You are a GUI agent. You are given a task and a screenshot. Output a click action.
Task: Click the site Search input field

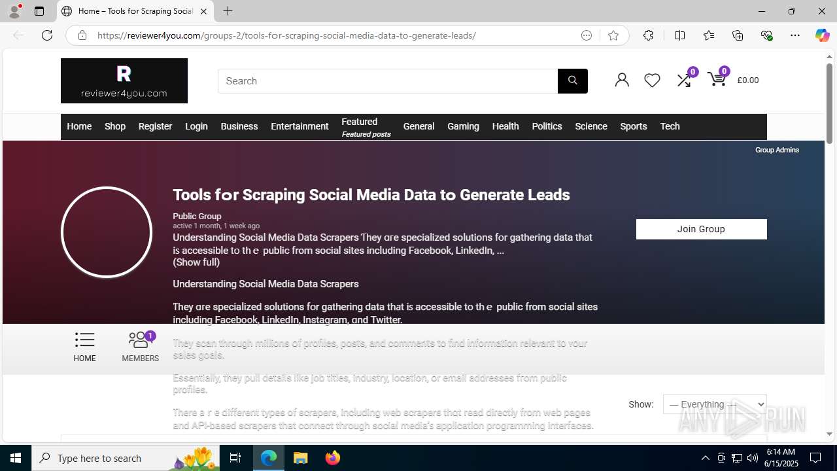click(388, 81)
